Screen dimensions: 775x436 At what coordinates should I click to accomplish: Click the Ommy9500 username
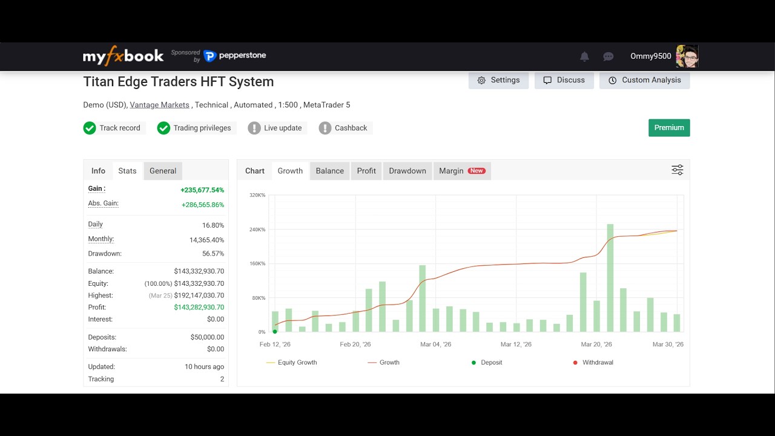click(651, 56)
